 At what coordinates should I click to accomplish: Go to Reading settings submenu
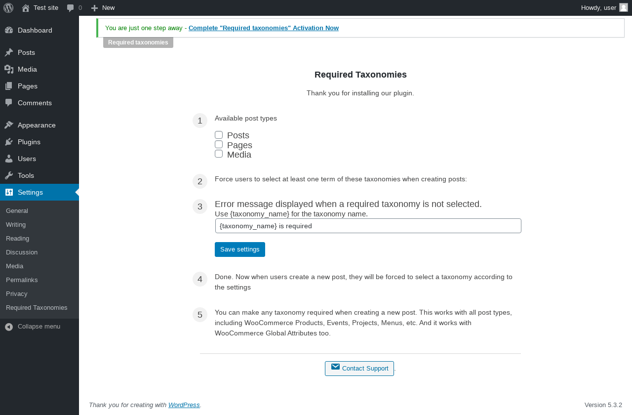(17, 238)
